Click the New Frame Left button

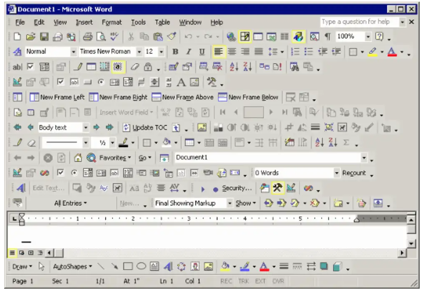pyautogui.click(x=58, y=97)
